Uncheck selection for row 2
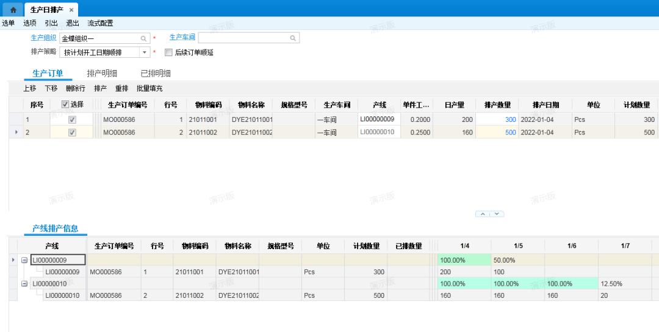 [x=72, y=133]
